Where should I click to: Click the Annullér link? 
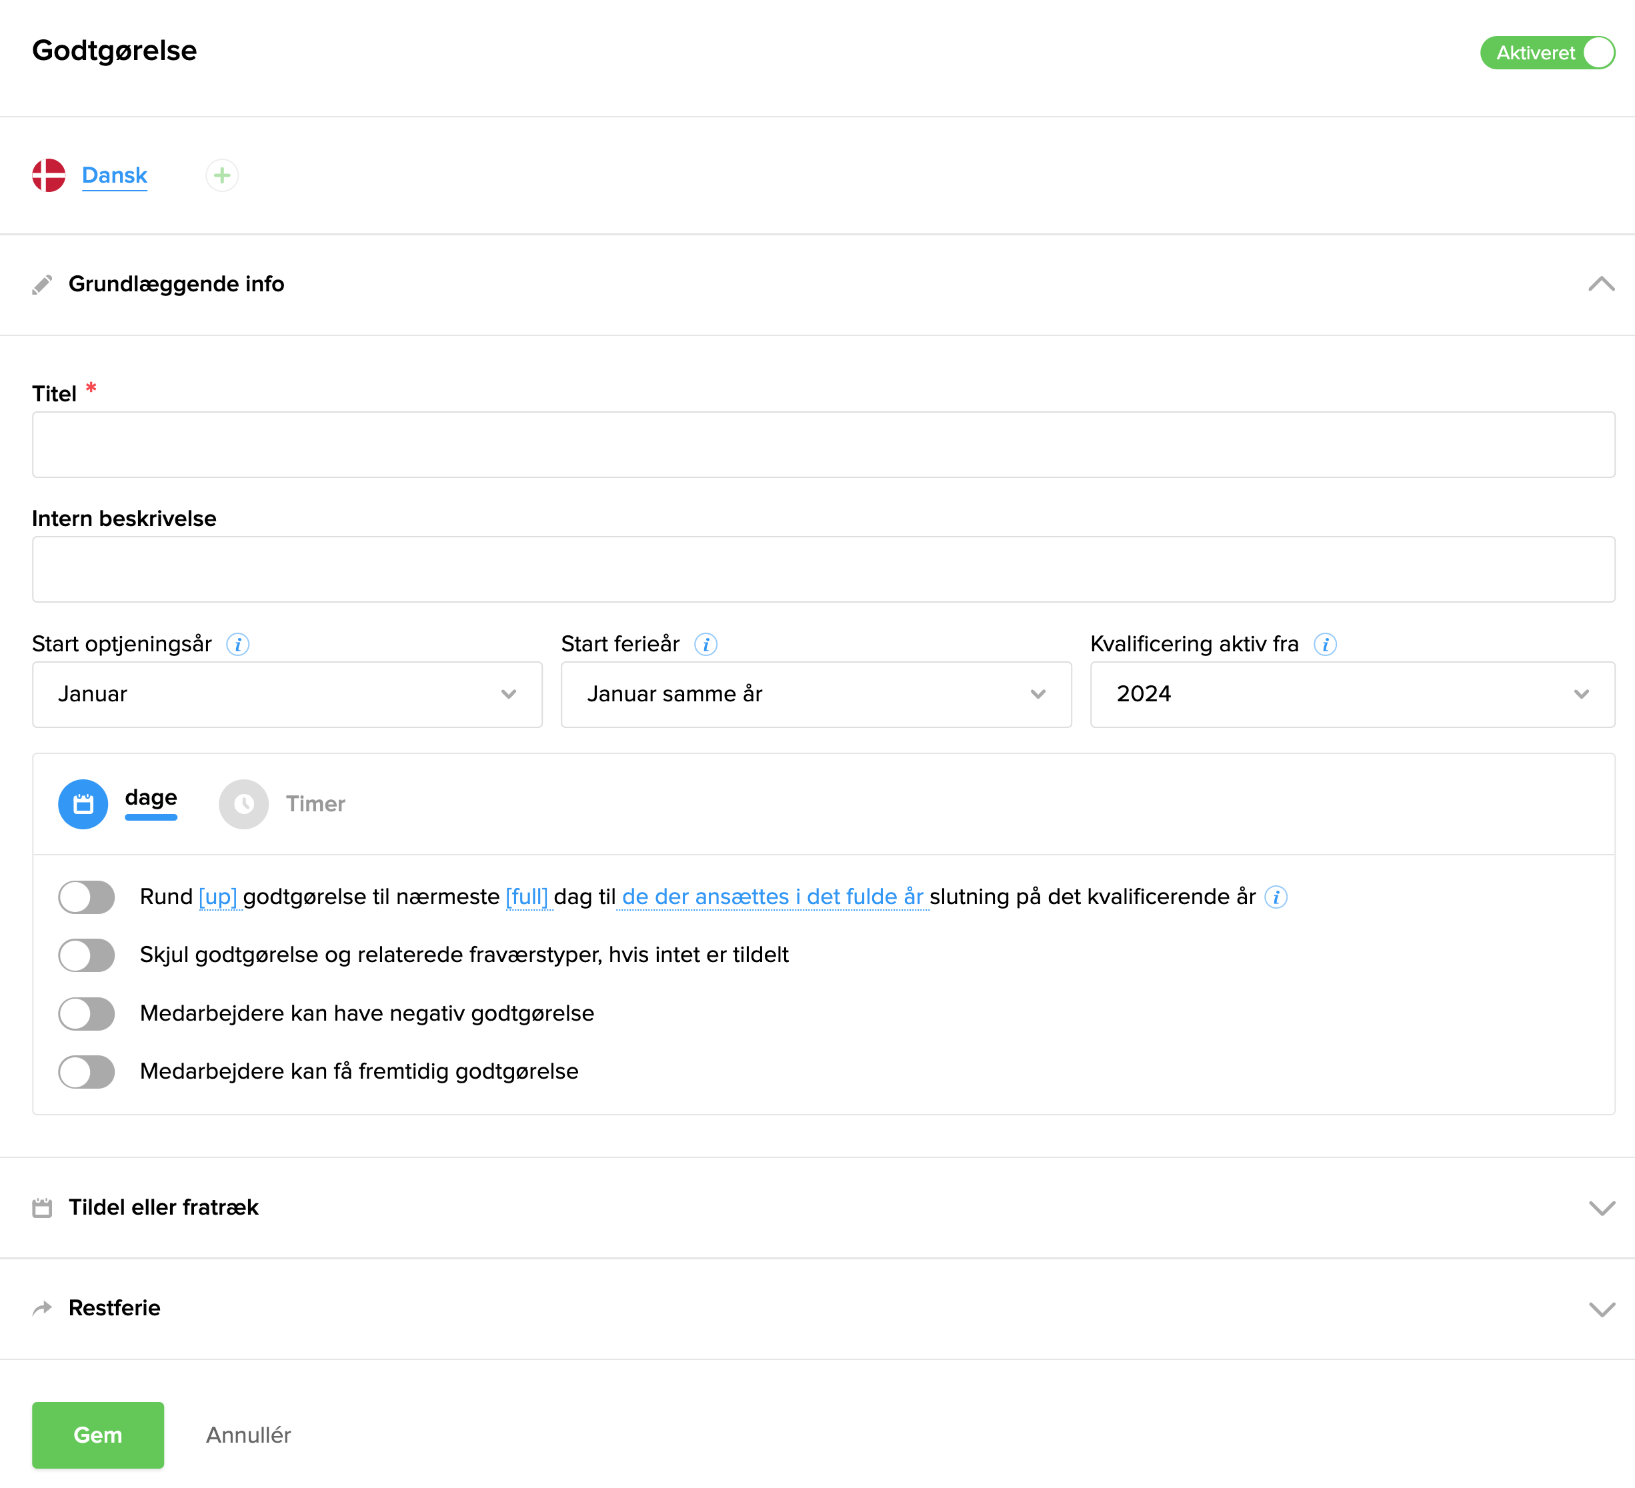pos(248,1435)
